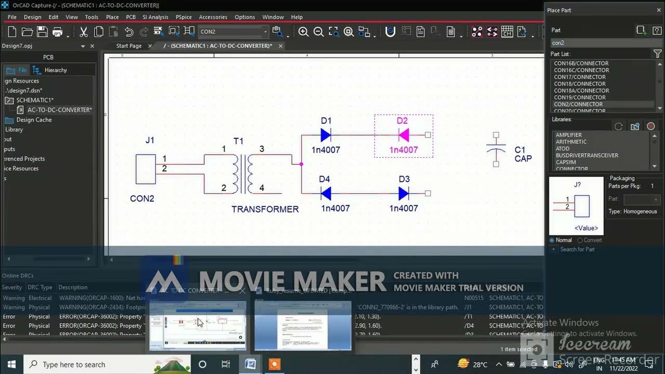Open Task View in the taskbar
The width and height of the screenshot is (665, 374).
(226, 364)
